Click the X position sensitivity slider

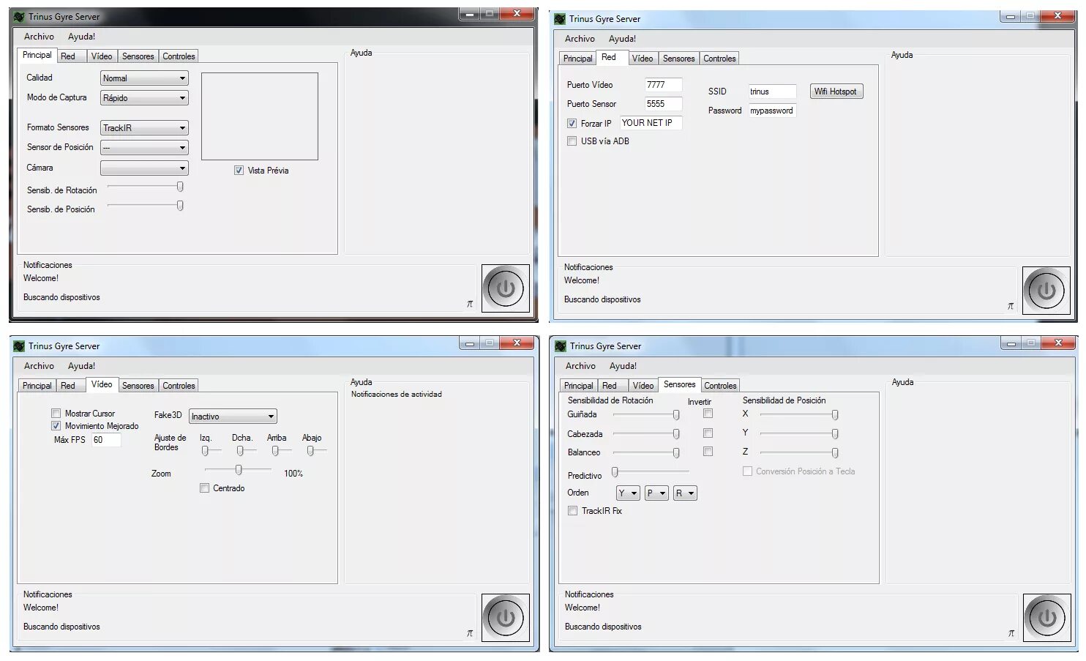799,415
